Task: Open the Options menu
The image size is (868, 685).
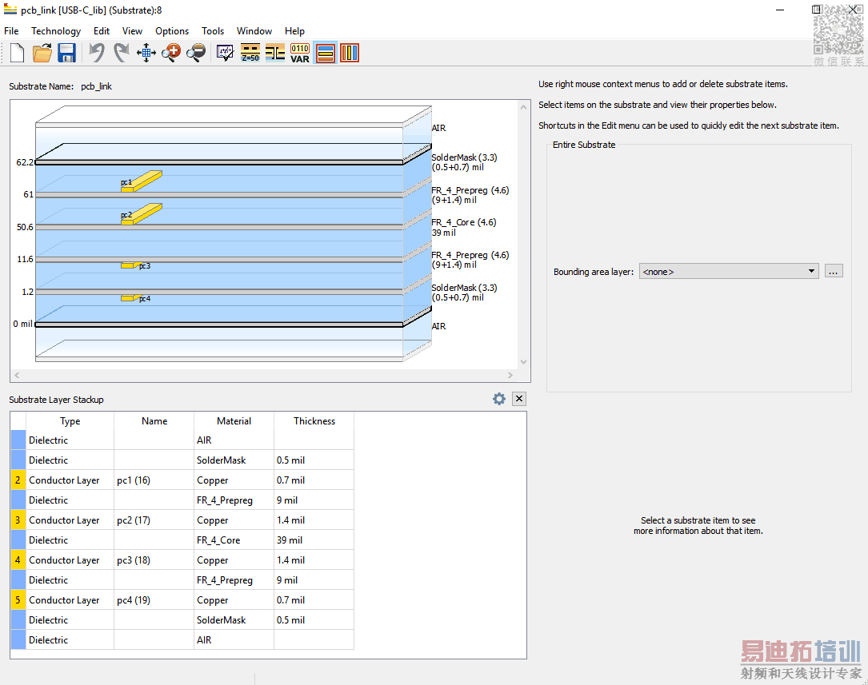Action: click(x=172, y=31)
